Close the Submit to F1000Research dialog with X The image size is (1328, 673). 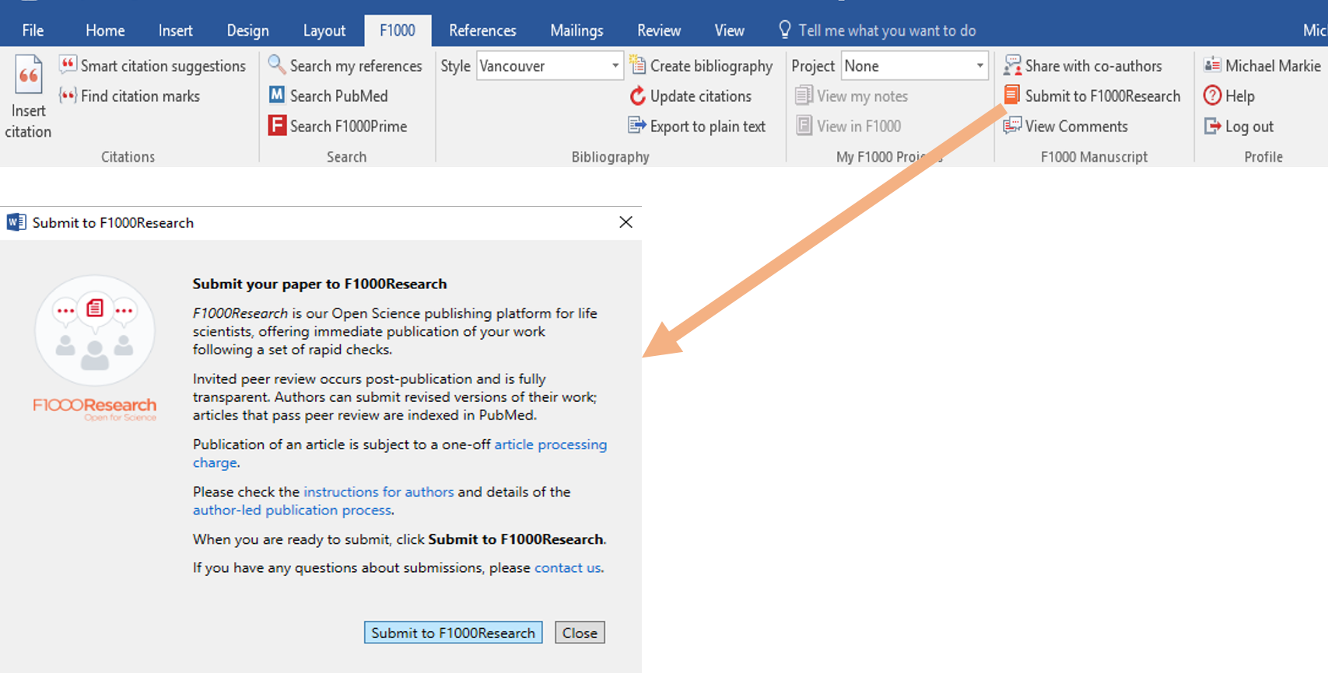pyautogui.click(x=625, y=222)
